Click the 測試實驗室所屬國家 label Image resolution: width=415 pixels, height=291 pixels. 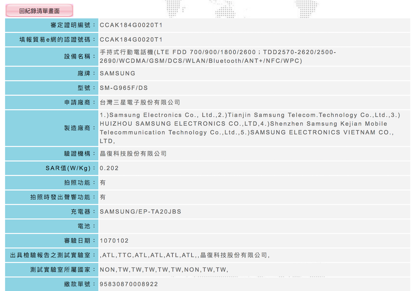point(63,270)
